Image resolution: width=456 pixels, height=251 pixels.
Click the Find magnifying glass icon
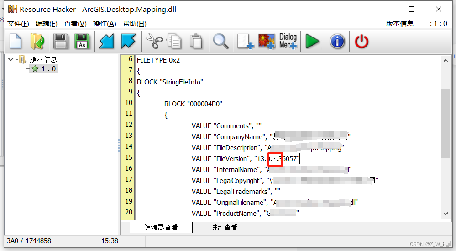pyautogui.click(x=221, y=41)
